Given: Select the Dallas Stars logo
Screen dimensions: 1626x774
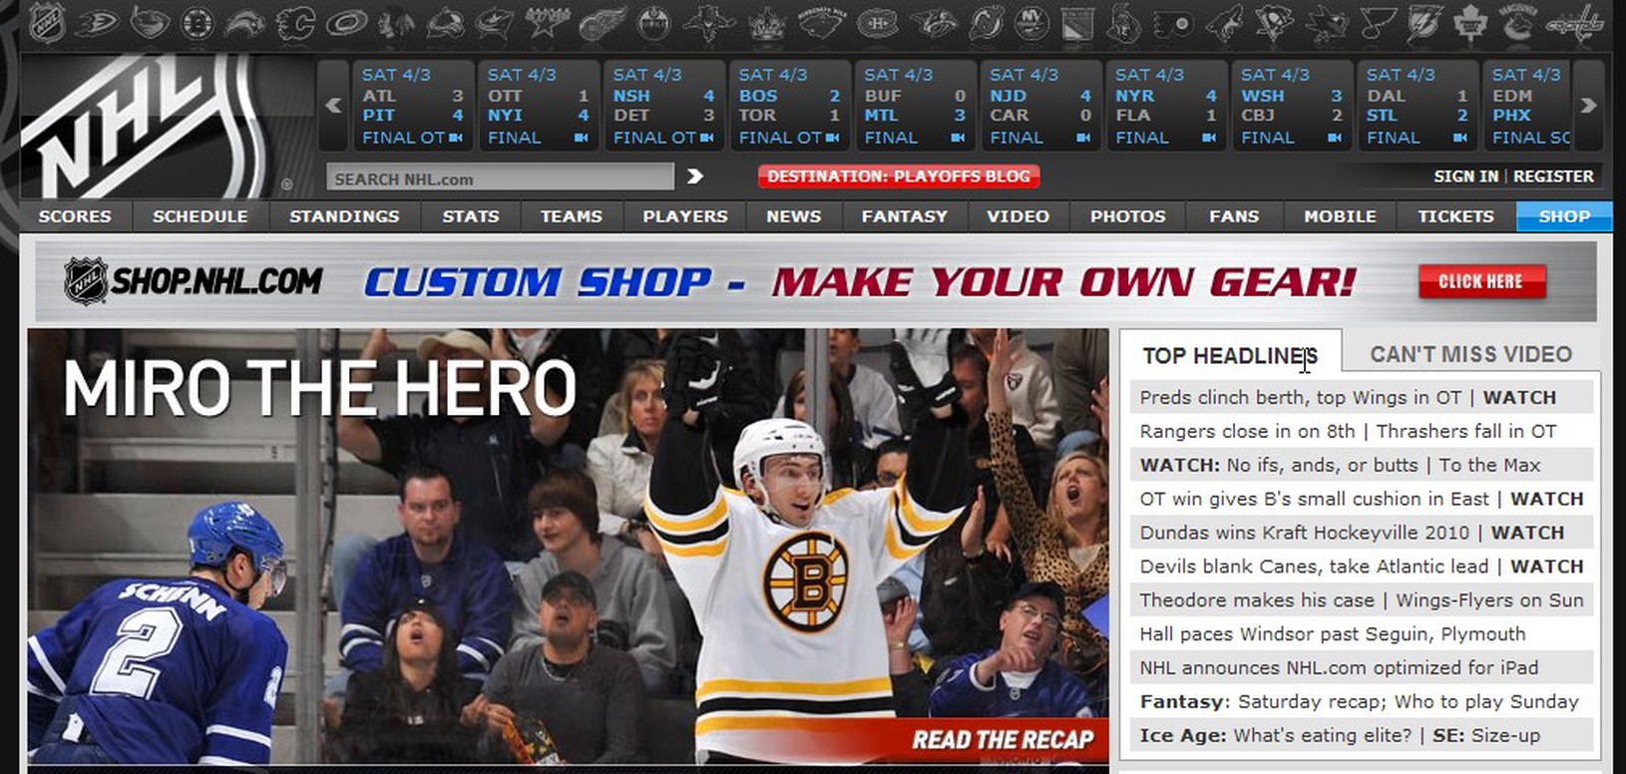Looking at the screenshot, I should 547,22.
